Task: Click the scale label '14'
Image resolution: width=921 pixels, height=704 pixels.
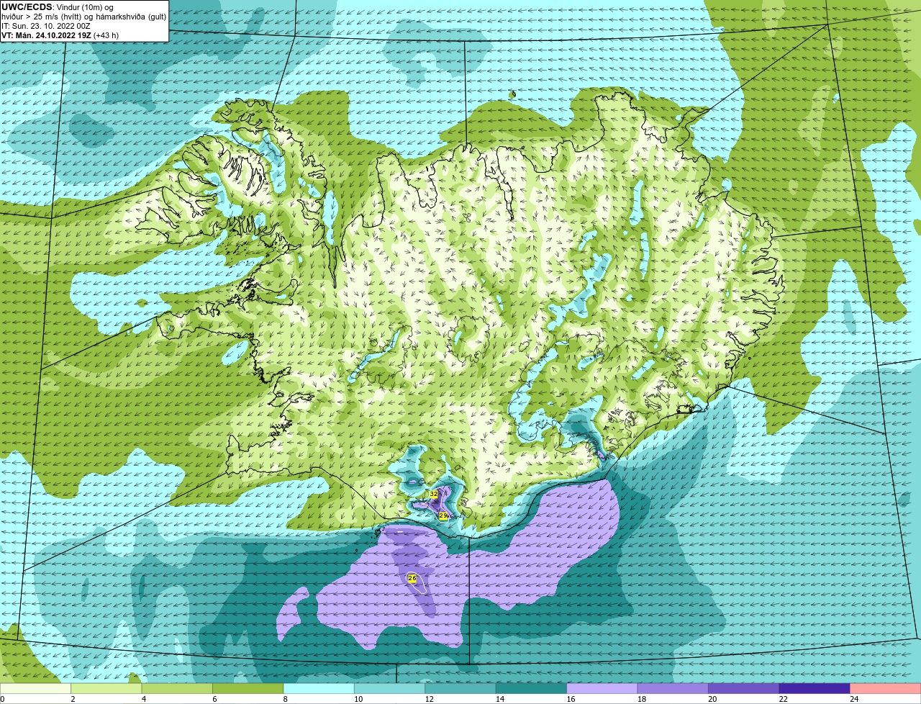Action: point(499,699)
